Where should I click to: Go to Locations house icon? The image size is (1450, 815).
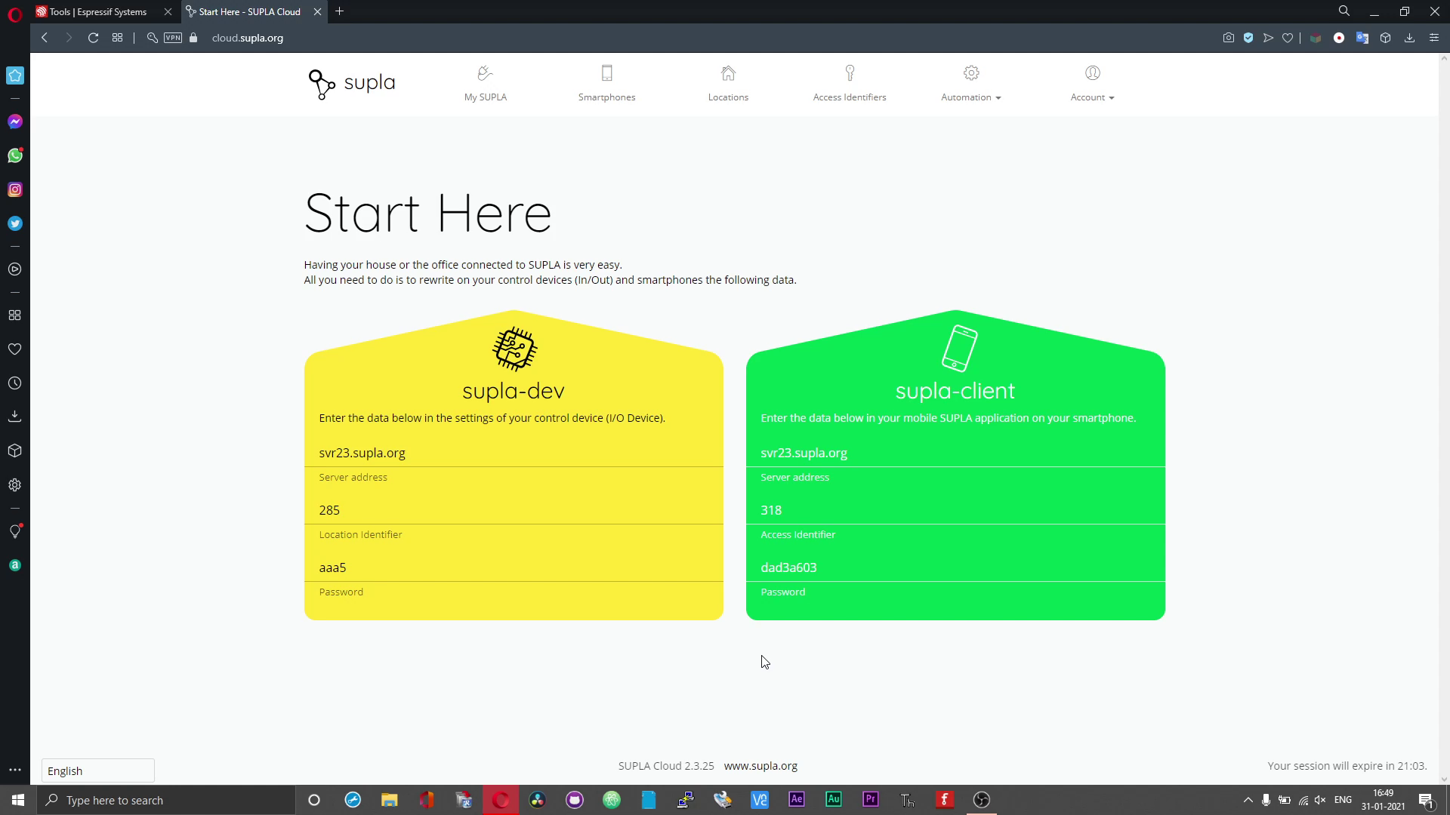(728, 74)
